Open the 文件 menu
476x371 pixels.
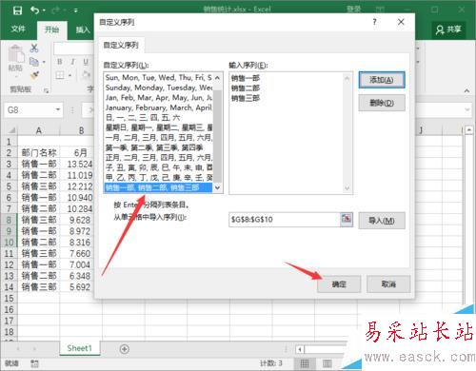18,29
